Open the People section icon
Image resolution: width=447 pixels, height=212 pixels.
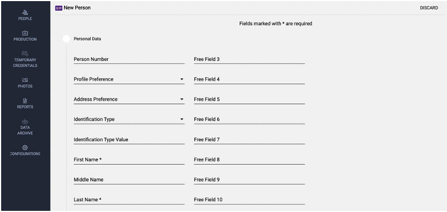point(25,12)
